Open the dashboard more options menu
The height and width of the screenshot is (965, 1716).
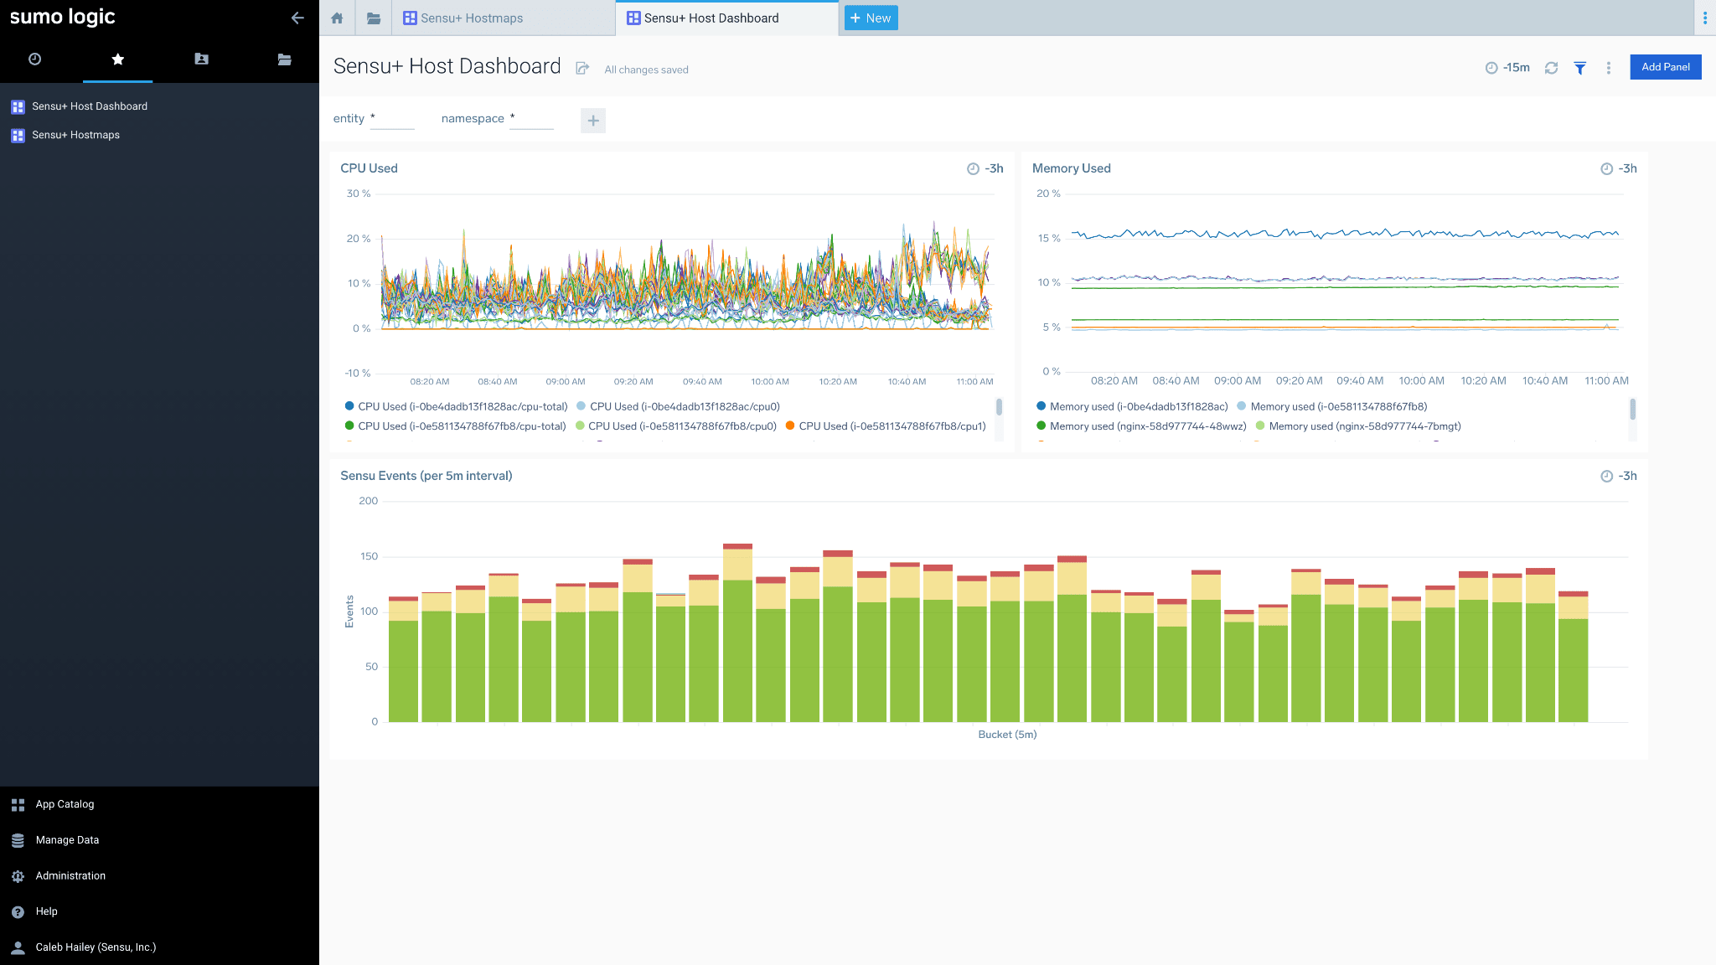1608,68
